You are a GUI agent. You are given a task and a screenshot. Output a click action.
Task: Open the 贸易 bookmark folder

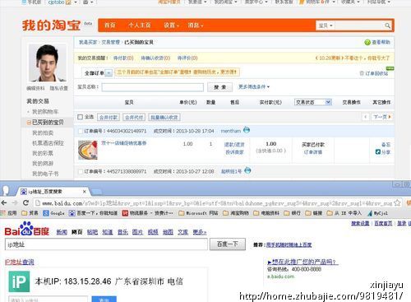point(30,213)
